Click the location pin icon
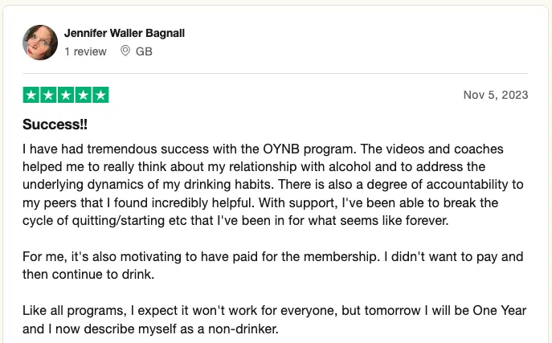This screenshot has width=552, height=343. coord(125,51)
